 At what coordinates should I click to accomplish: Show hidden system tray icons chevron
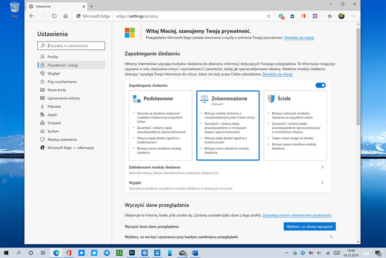click(x=286, y=253)
